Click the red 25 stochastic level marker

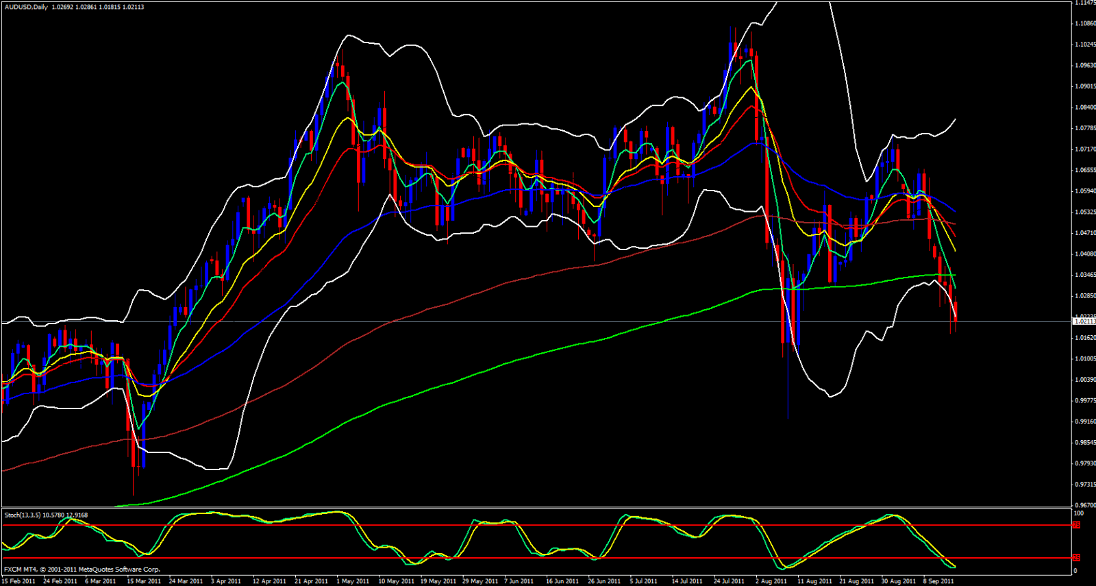pyautogui.click(x=1076, y=558)
